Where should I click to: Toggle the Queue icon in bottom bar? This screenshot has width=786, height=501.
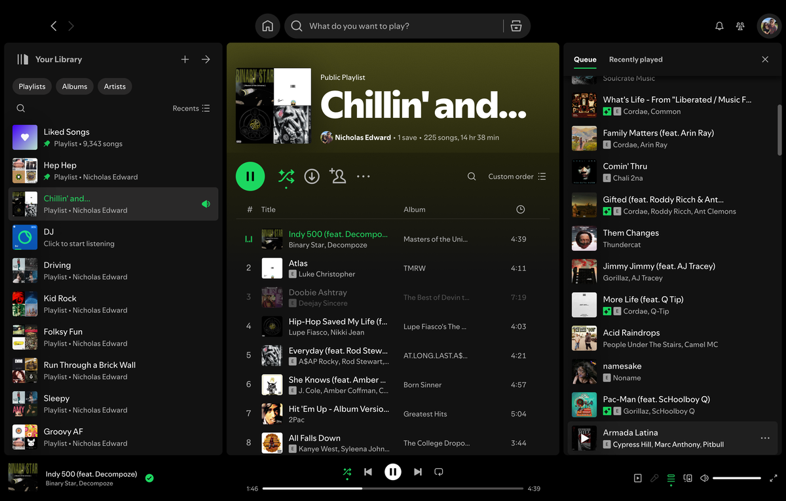[x=671, y=478]
